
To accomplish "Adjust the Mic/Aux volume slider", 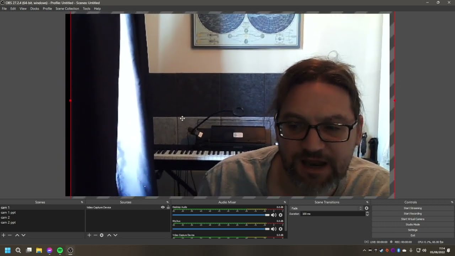I will click(221, 229).
